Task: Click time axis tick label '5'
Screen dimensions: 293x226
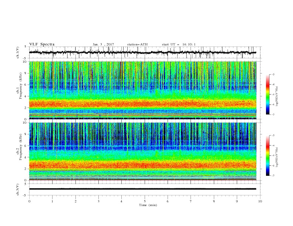Action: coord(145,201)
